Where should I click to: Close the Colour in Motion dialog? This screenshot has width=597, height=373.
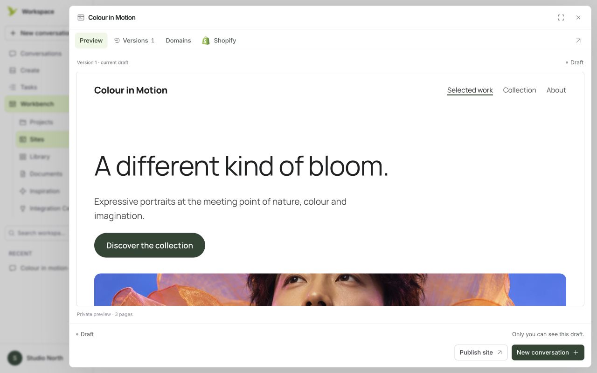(578, 17)
